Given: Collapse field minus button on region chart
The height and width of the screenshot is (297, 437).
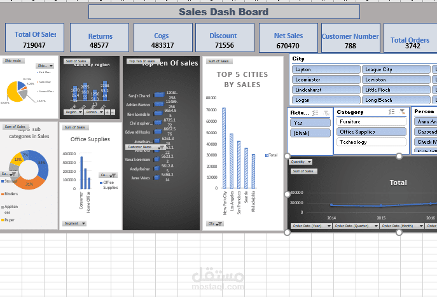Looking at the screenshot, I should pos(113,112).
